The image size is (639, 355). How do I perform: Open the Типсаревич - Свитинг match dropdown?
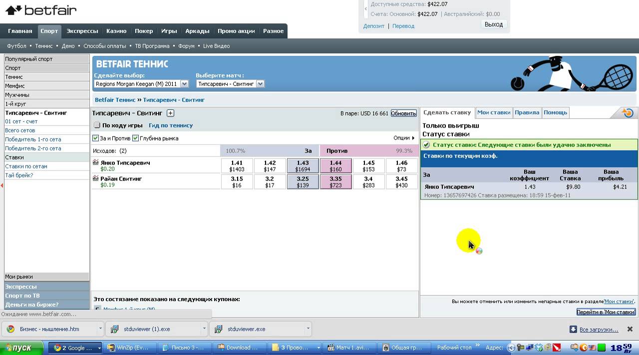[260, 84]
